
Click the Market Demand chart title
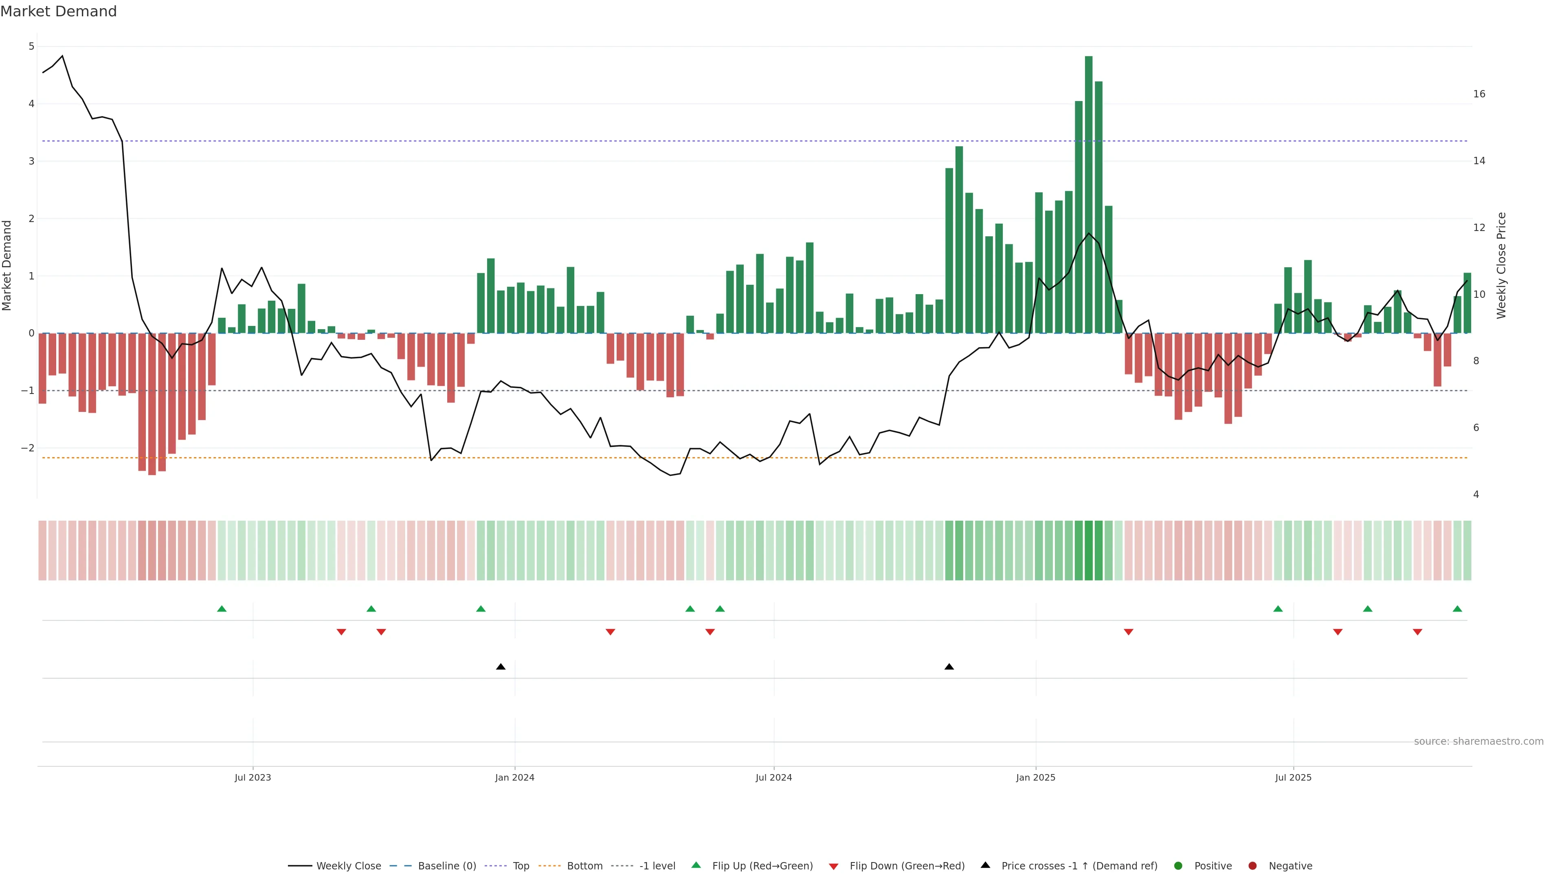coord(58,11)
